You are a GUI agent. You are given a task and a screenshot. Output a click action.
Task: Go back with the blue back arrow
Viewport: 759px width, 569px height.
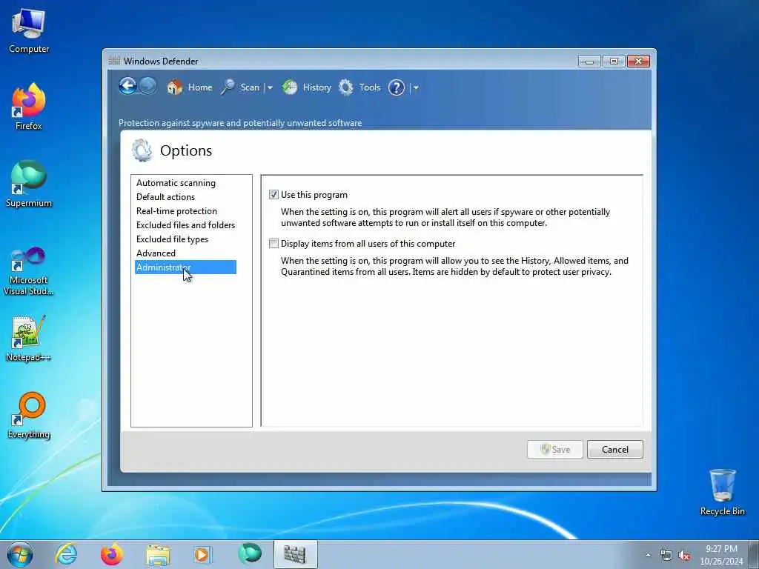coord(127,87)
